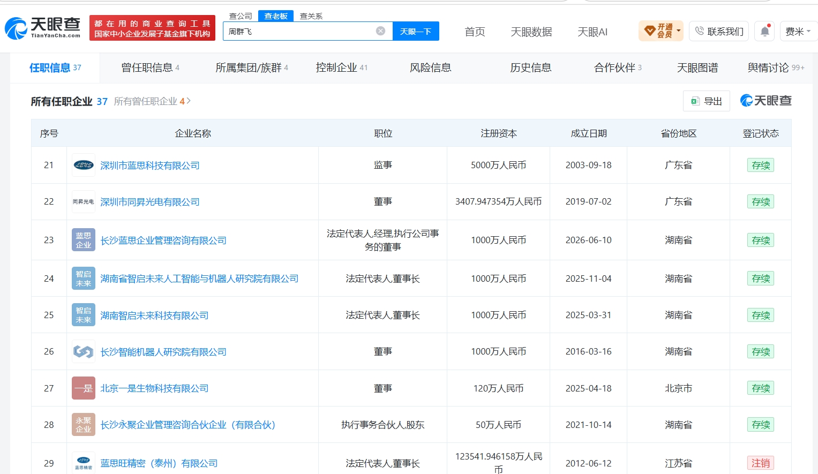Open the 天眼图谱 tab

tap(697, 67)
